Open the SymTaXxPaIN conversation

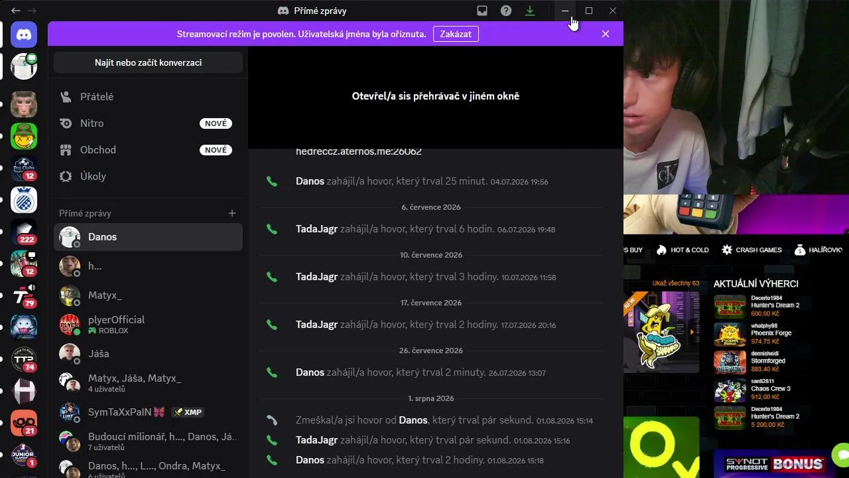pyautogui.click(x=148, y=412)
